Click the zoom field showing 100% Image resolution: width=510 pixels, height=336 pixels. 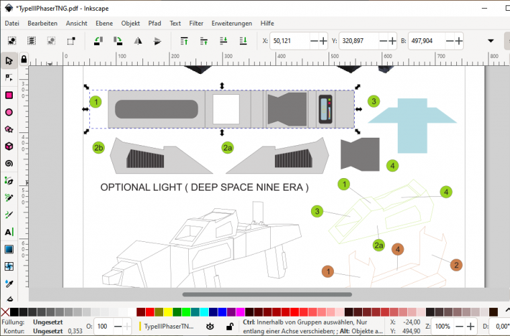click(443, 326)
